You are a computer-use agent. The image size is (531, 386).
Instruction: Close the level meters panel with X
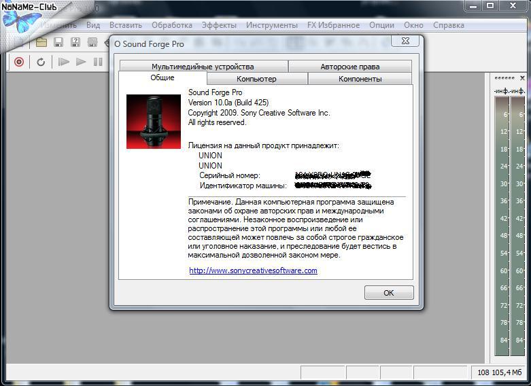(522, 78)
